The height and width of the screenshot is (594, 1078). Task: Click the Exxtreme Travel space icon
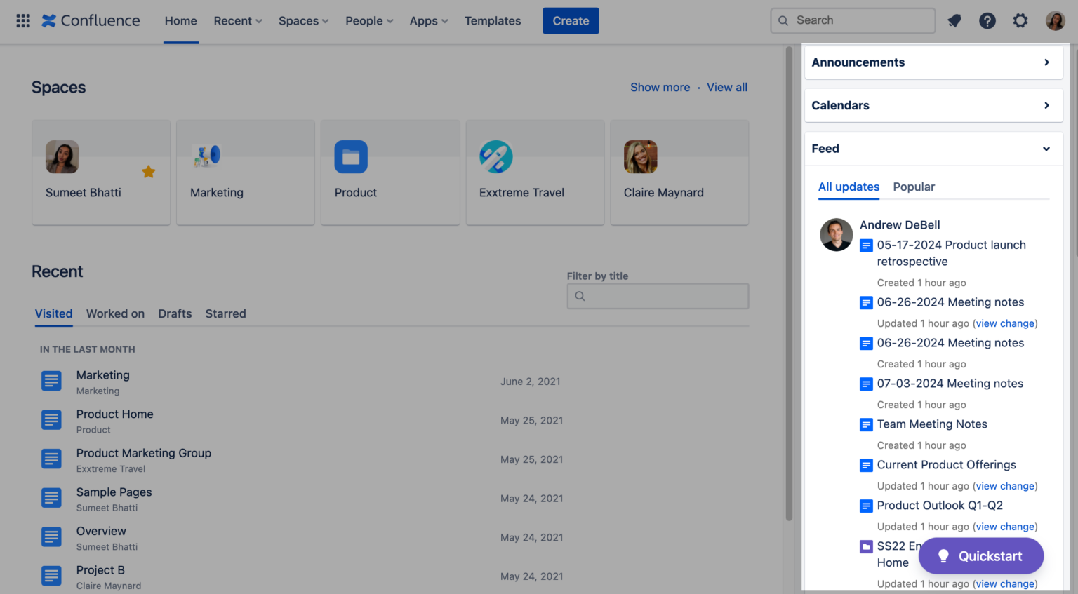point(496,156)
